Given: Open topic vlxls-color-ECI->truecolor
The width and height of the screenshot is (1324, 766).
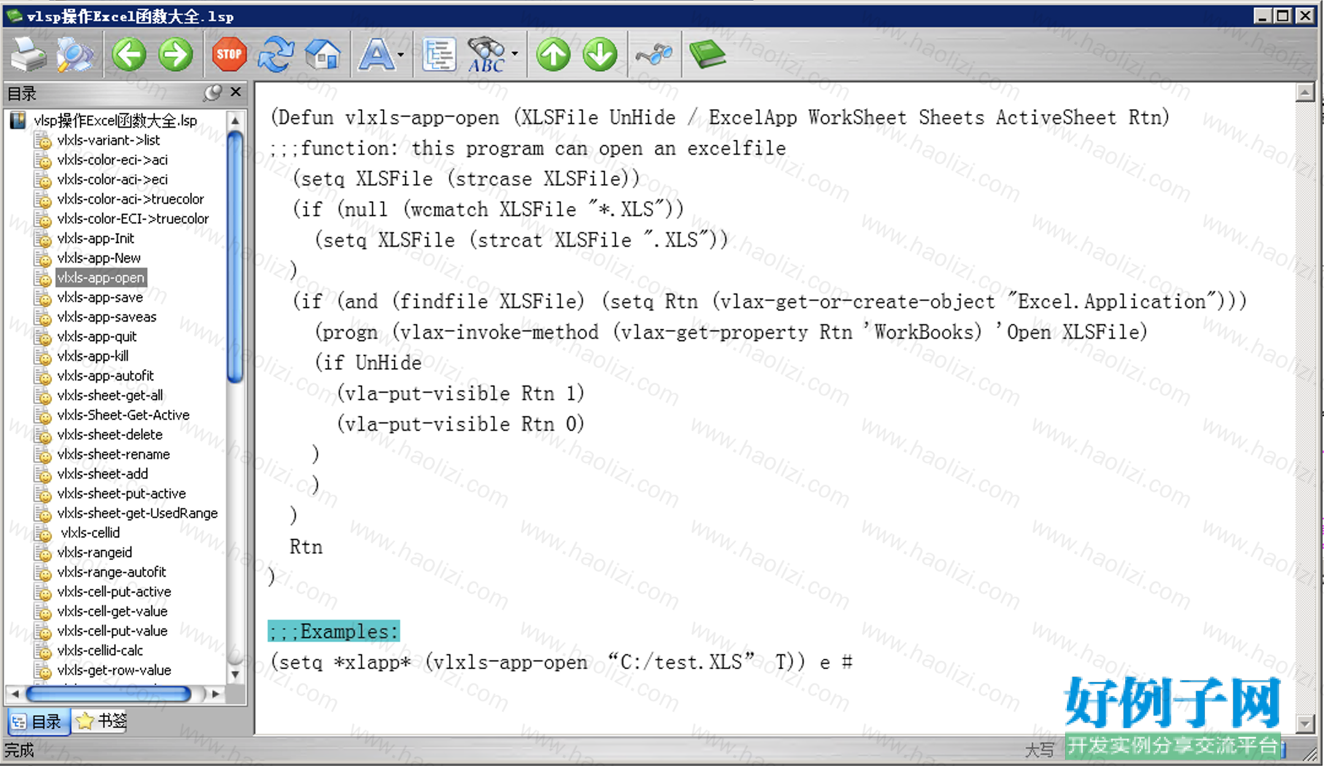Looking at the screenshot, I should click(x=133, y=219).
